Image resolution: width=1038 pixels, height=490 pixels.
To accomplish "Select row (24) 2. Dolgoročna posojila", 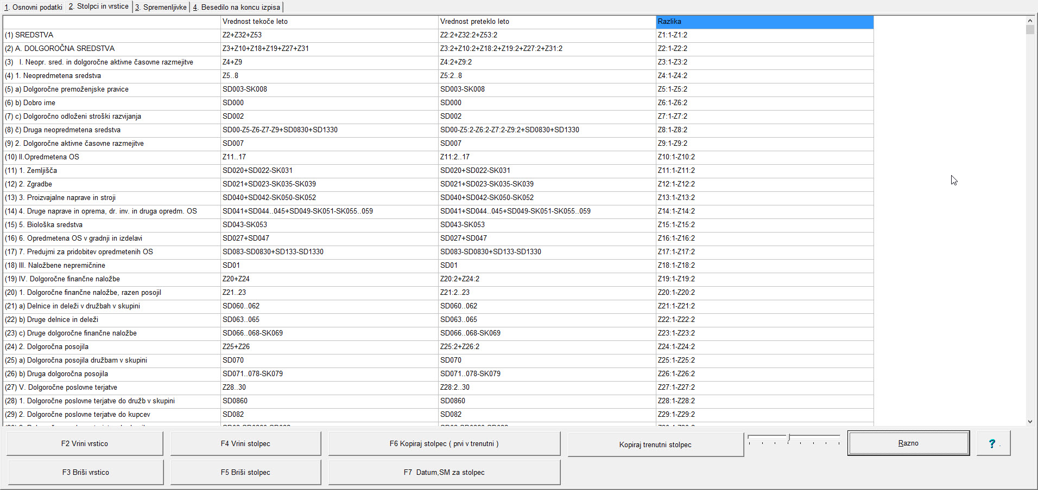I will (112, 347).
